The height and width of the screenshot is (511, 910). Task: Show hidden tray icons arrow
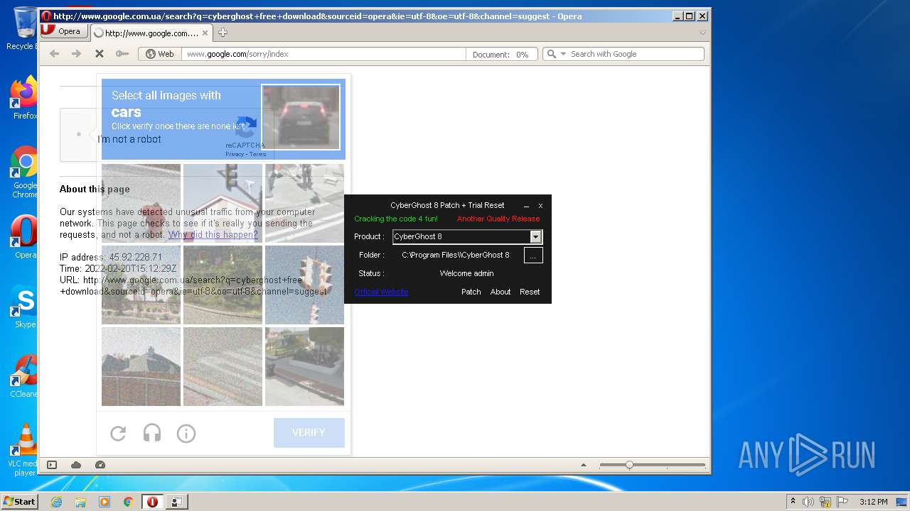click(x=793, y=502)
